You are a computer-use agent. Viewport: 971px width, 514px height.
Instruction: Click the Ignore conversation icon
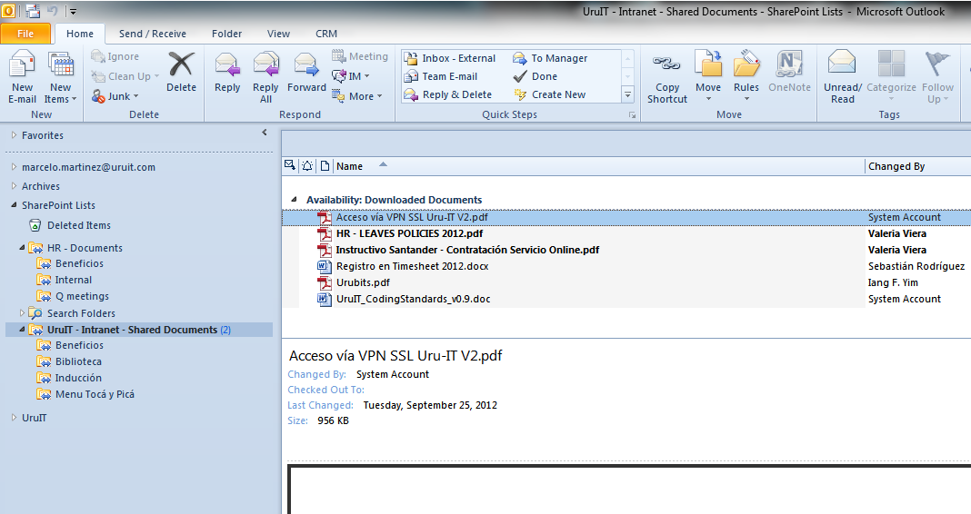coord(97,56)
